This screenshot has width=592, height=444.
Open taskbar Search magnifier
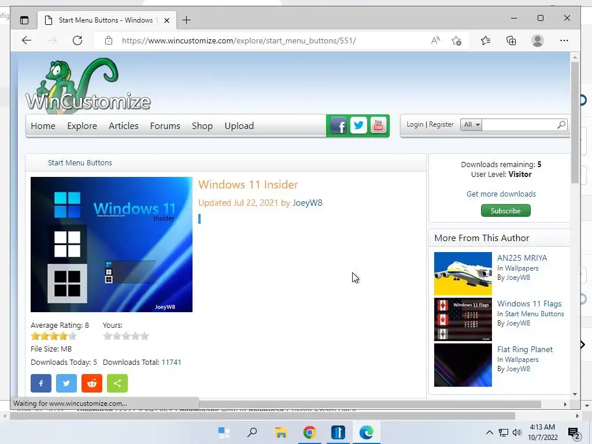click(x=252, y=432)
